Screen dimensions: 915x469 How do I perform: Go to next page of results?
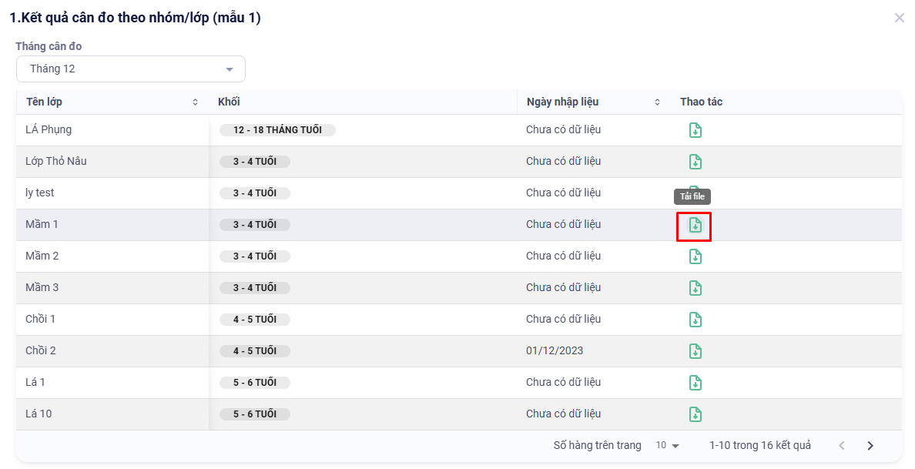870,446
